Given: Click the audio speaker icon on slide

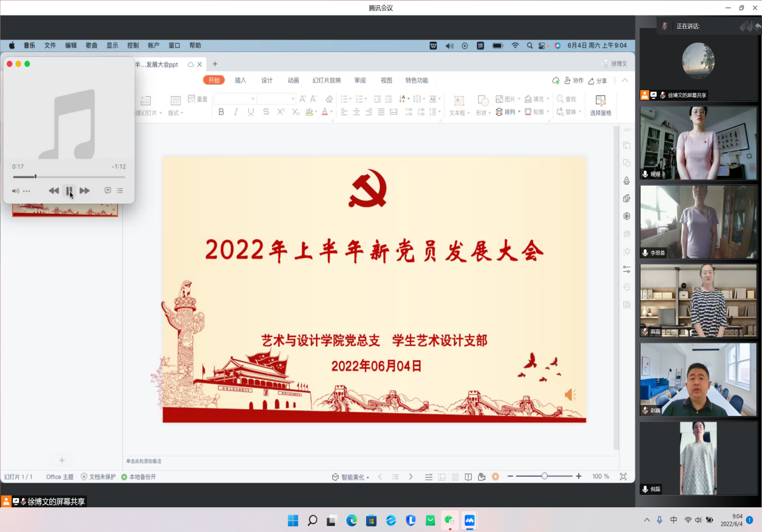Looking at the screenshot, I should 569,395.
